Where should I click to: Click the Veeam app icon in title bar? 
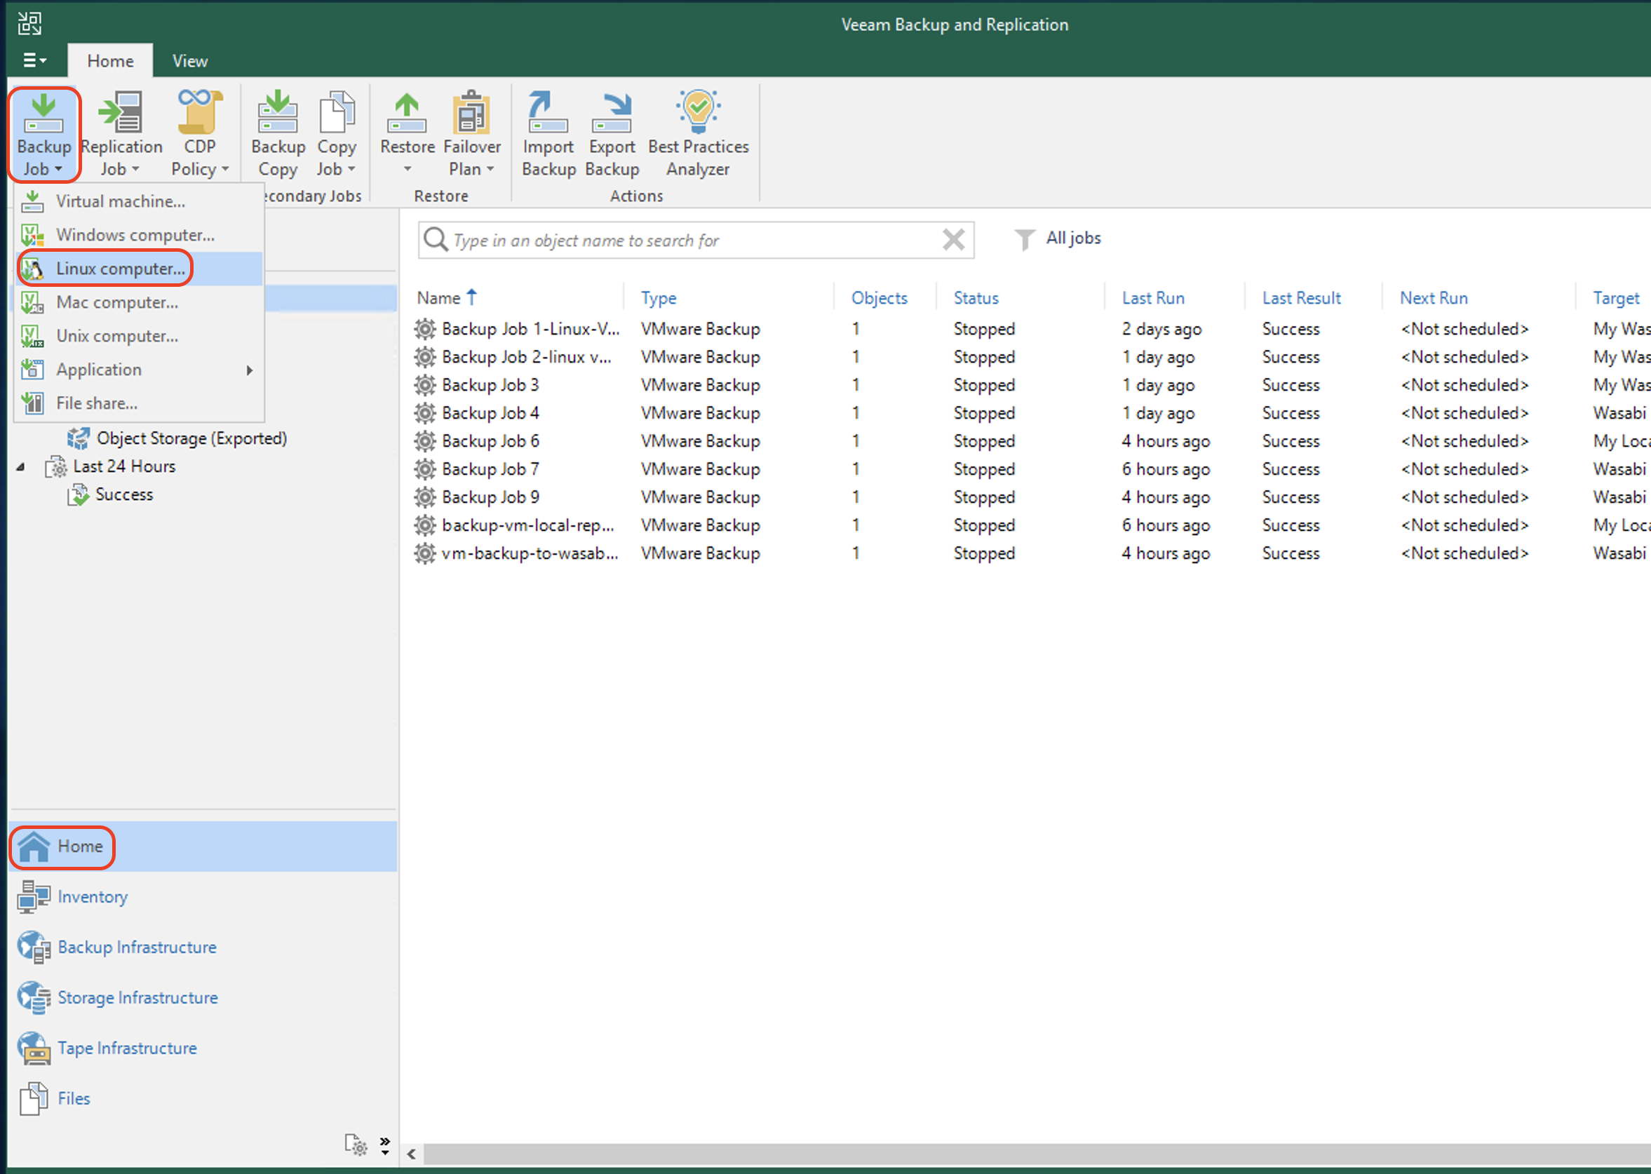29,23
